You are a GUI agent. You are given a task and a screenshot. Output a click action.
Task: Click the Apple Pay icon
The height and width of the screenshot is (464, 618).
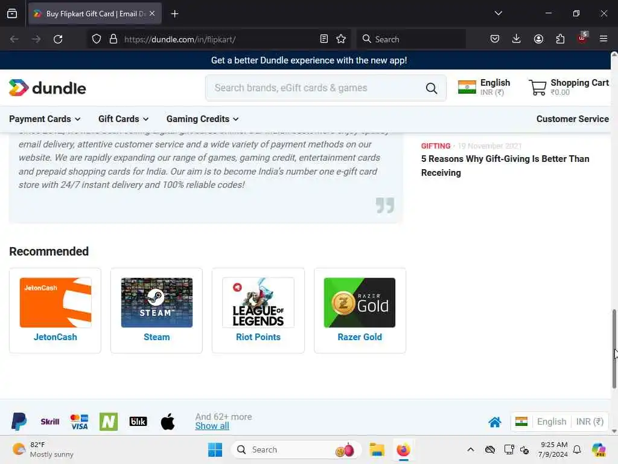[168, 421]
